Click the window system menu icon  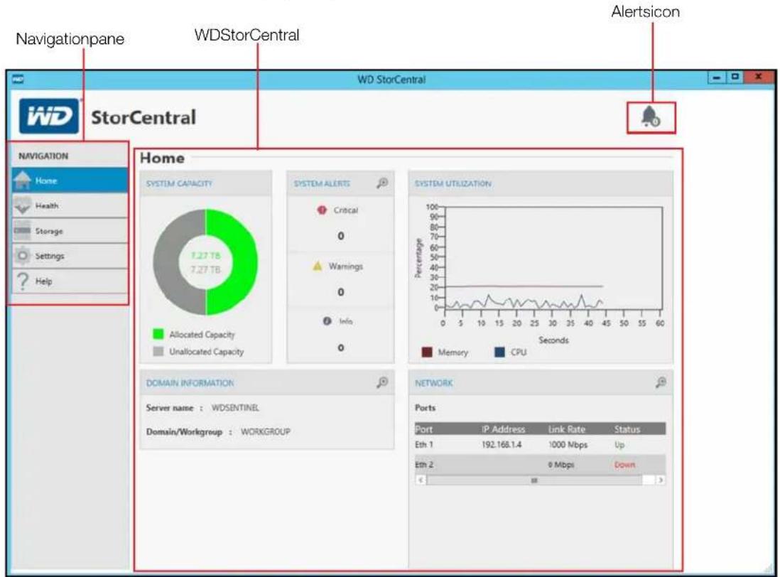[x=18, y=79]
